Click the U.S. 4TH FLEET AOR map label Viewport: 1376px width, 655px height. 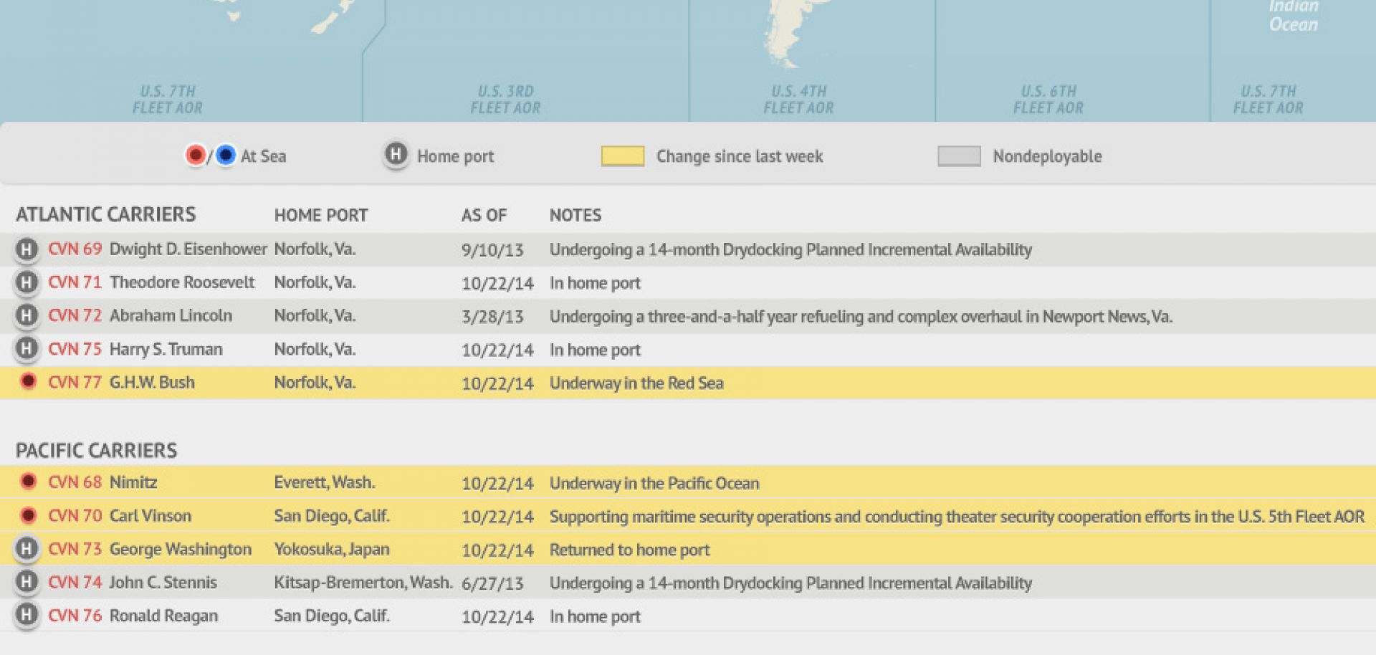click(798, 100)
